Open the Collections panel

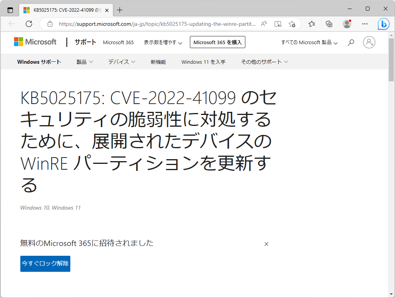click(329, 24)
